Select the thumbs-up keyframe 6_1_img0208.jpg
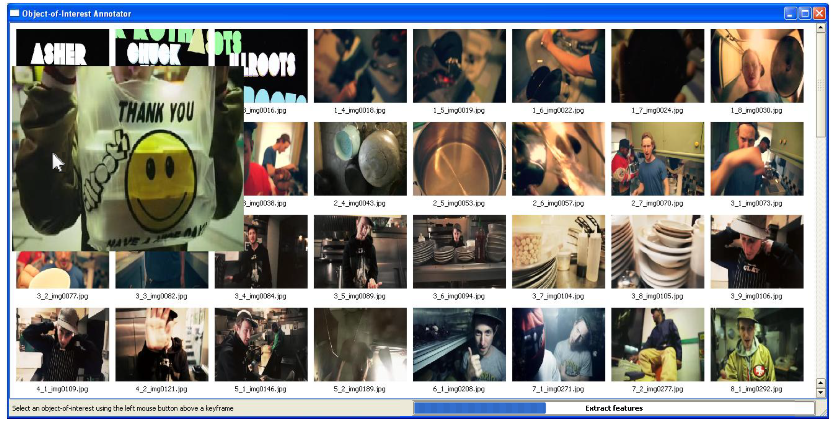 [459, 344]
